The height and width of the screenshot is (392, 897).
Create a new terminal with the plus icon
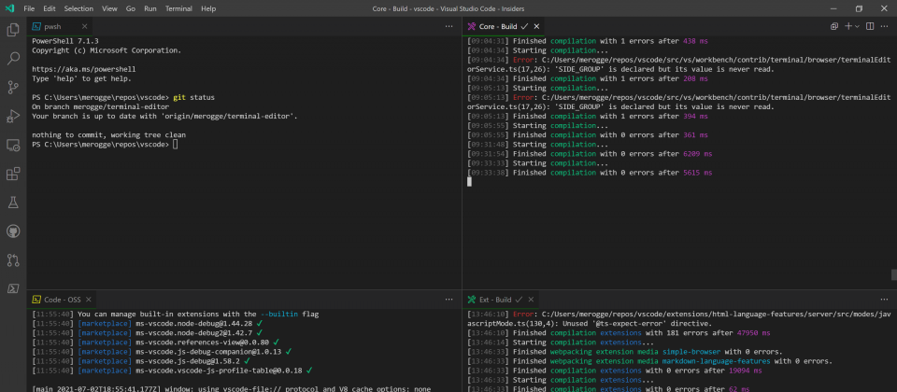848,26
